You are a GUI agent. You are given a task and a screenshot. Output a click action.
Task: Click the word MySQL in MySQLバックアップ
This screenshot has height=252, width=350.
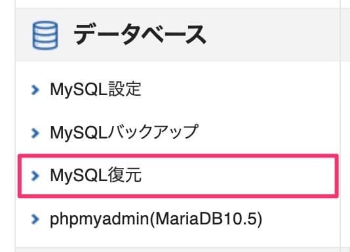coord(79,133)
